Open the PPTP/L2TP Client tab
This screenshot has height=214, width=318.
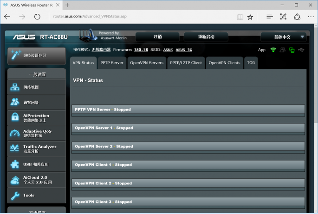186,63
